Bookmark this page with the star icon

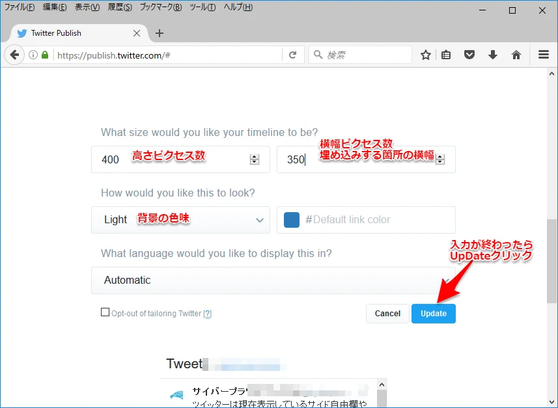point(426,55)
